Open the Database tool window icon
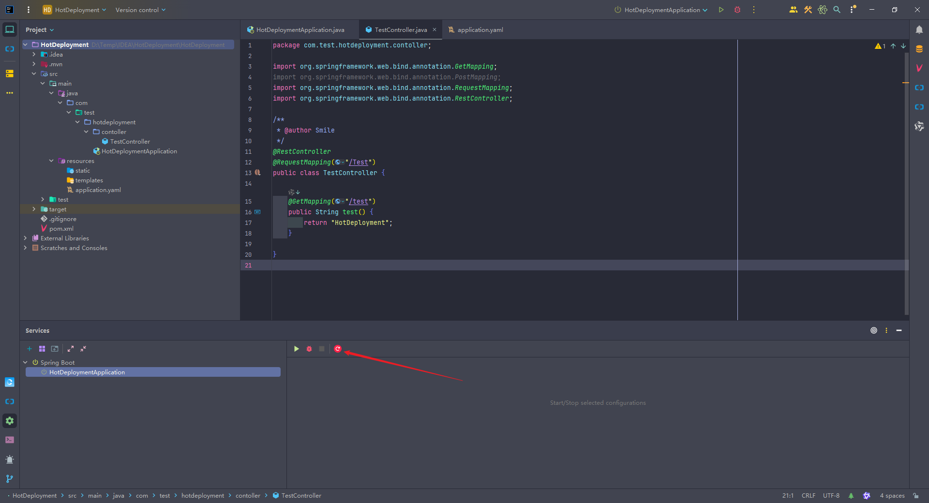The image size is (929, 503). [x=919, y=49]
